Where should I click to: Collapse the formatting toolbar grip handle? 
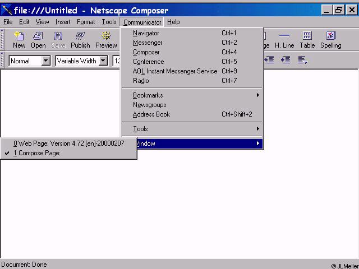(2, 59)
